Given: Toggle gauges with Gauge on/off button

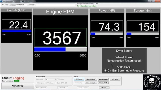Looking at the screenshot, I should [103, 83].
